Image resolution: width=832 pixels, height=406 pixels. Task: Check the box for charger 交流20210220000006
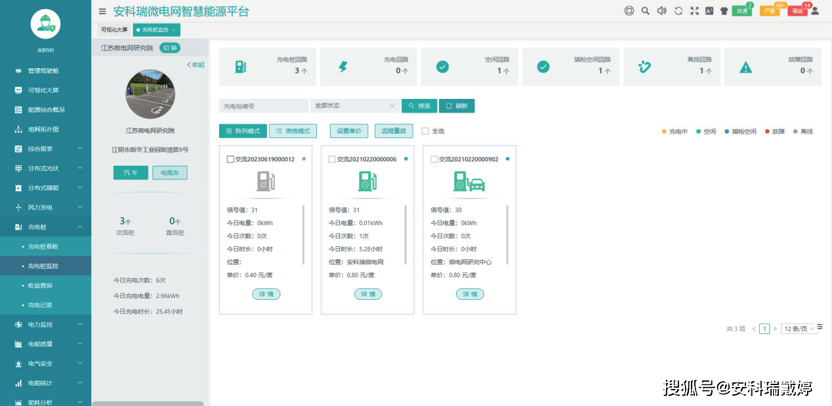click(x=332, y=159)
